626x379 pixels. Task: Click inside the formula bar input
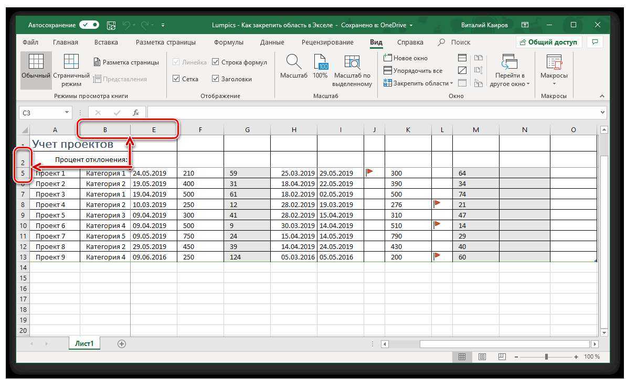tap(373, 113)
